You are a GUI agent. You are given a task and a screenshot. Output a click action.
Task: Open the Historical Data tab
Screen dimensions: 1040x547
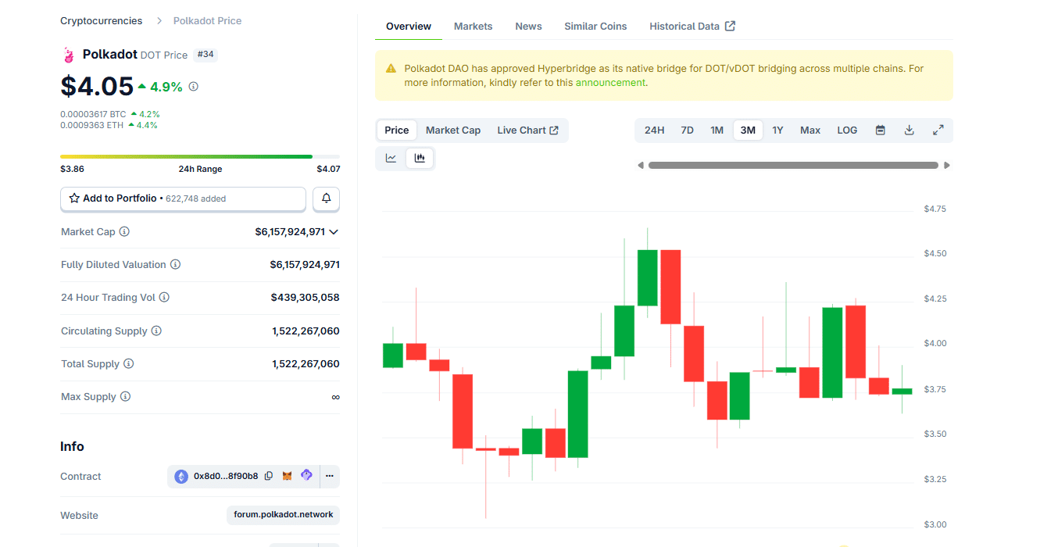coord(692,27)
